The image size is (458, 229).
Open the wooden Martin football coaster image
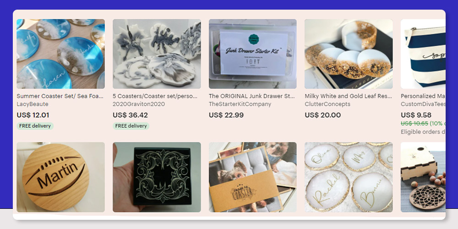point(61,177)
